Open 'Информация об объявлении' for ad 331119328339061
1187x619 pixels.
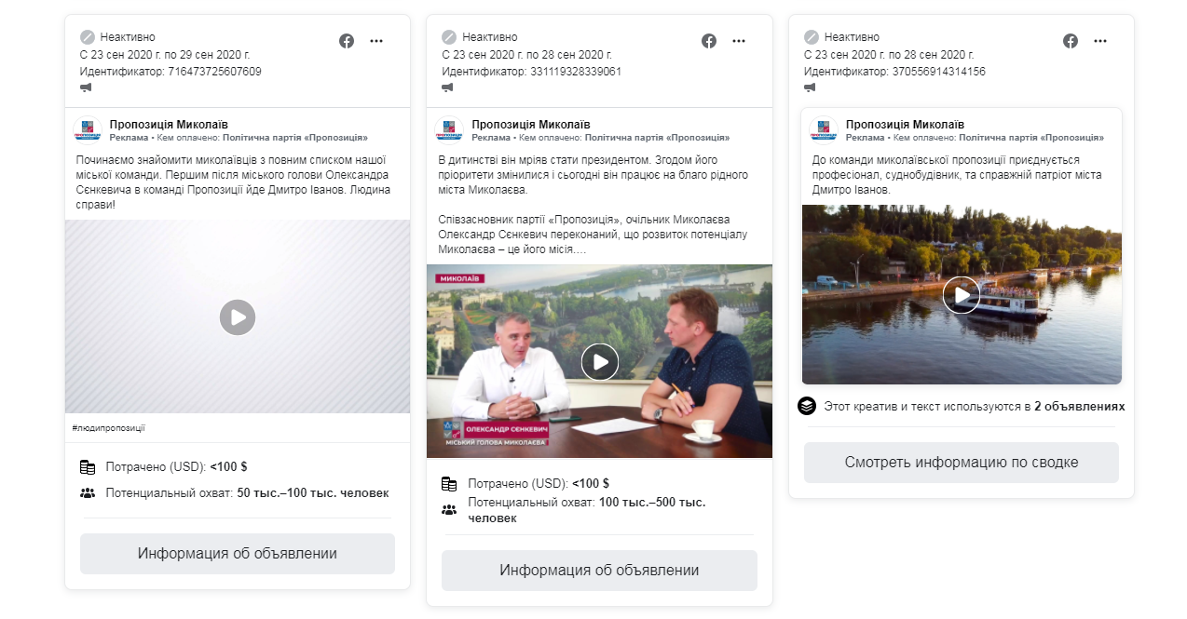coord(599,571)
